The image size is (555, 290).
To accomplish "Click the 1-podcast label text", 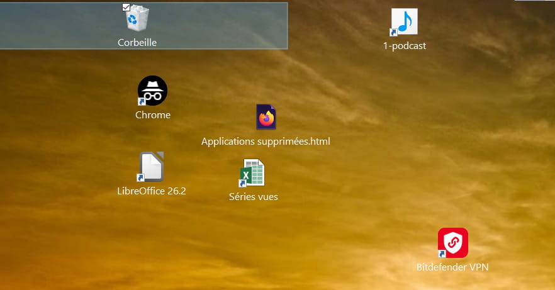I will click(x=405, y=46).
